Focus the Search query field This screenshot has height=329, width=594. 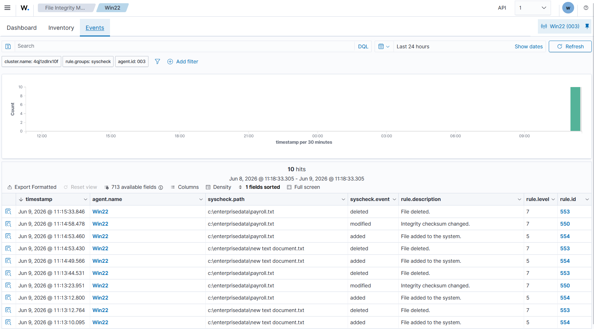click(184, 46)
